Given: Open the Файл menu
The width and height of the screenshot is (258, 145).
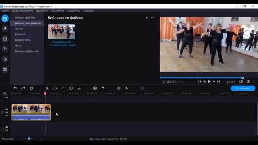Looking at the screenshot, I should (6, 11).
